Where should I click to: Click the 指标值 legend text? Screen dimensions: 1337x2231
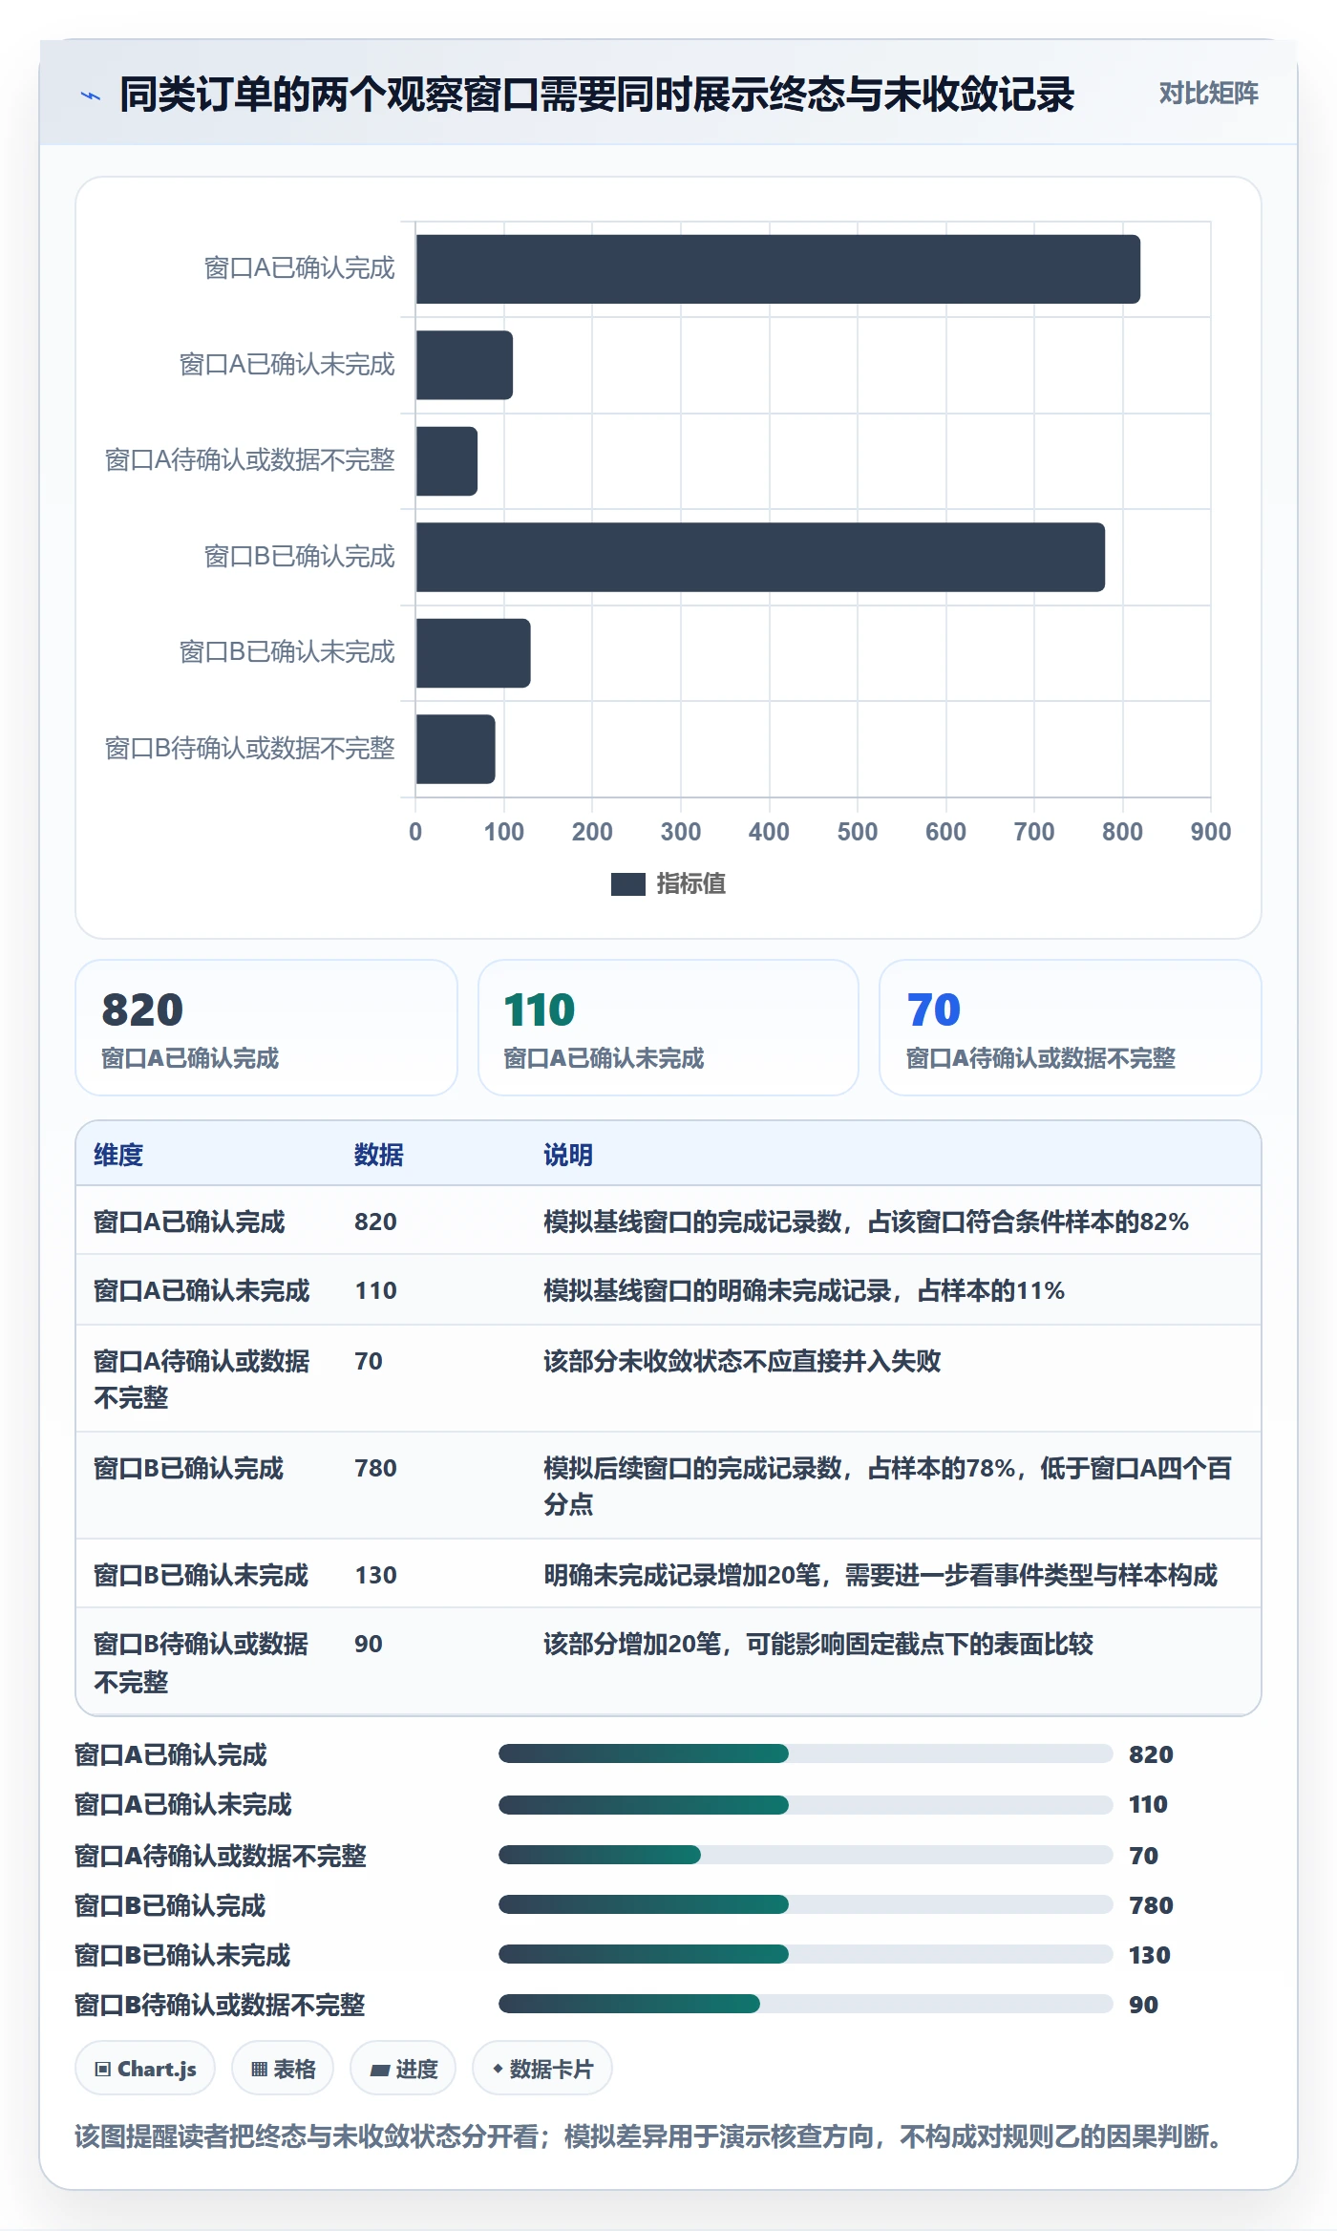[x=691, y=884]
